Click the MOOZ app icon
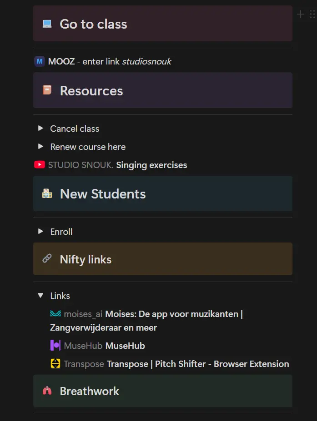317x421 pixels. click(x=40, y=61)
